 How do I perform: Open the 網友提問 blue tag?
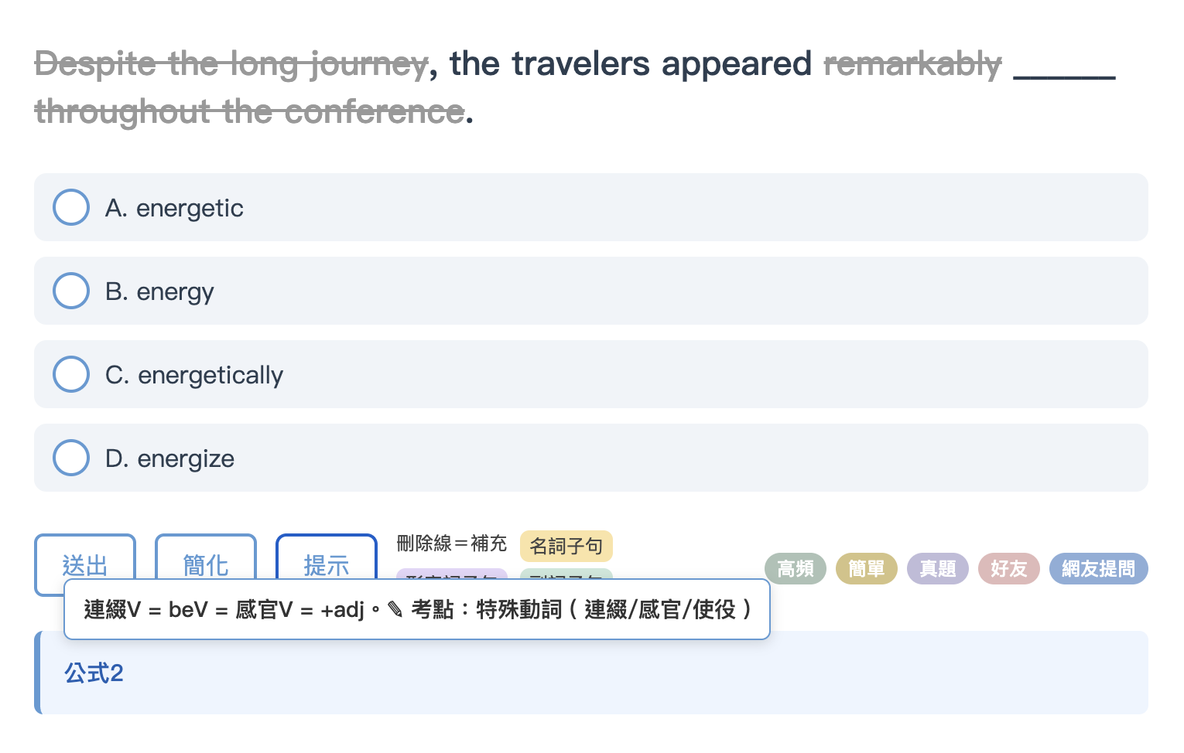coord(1099,569)
